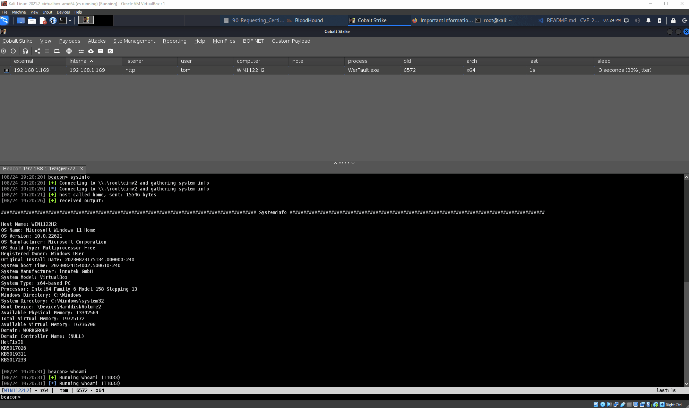Screen dimensions: 689x408
Task: Click the disconnect (minus) toolbar icon
Action: [13, 51]
